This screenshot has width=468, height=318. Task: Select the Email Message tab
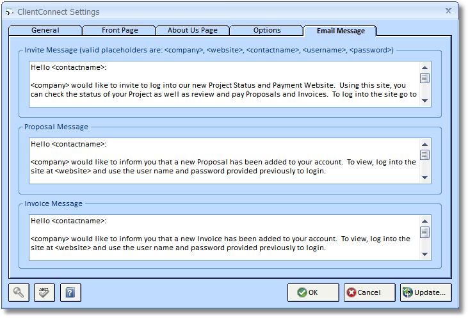click(341, 31)
